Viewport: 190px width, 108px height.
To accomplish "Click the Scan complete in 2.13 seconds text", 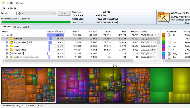I will click(15, 19).
